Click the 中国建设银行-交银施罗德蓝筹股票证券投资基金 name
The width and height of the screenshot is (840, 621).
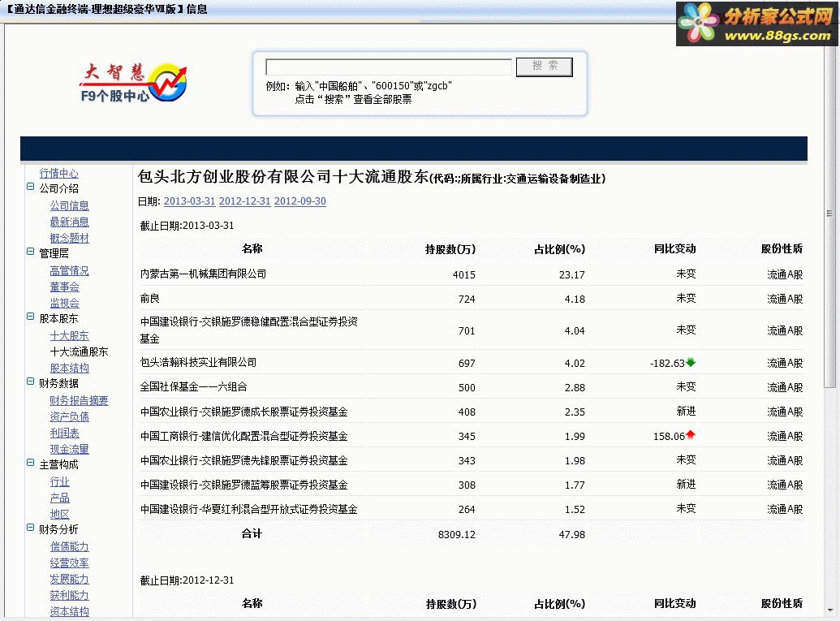tap(243, 485)
